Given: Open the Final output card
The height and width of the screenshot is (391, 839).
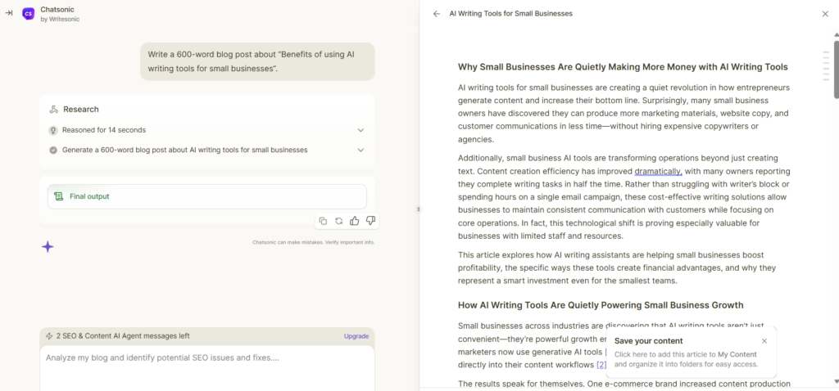Looking at the screenshot, I should [x=207, y=196].
